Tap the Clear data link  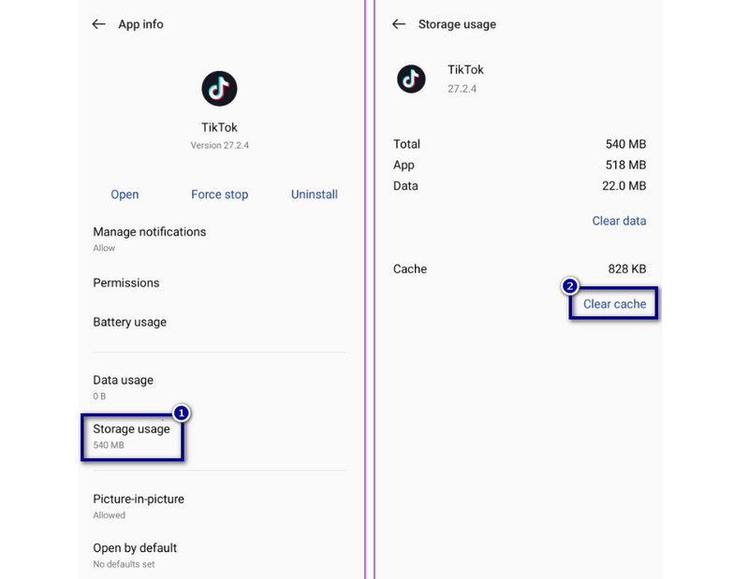pos(619,221)
